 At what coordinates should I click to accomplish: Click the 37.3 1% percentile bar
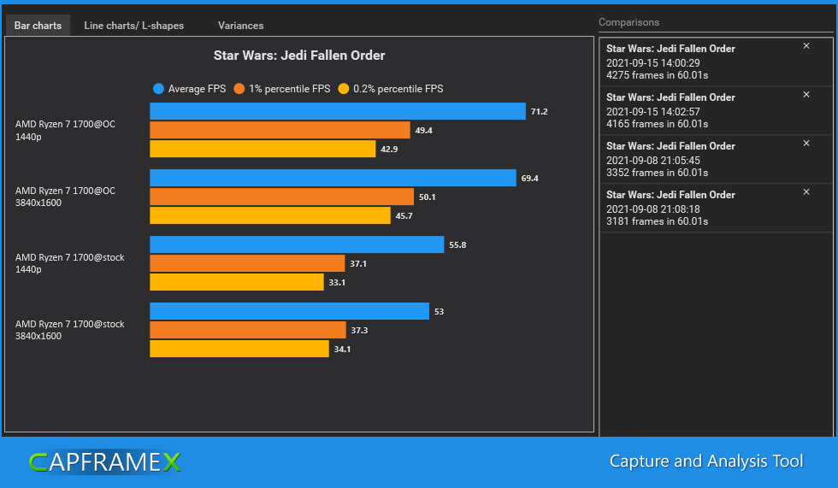[x=248, y=330]
